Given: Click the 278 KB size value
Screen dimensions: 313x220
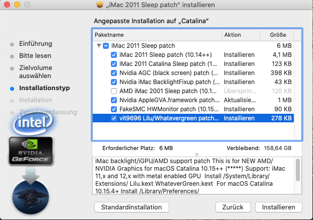Looking at the screenshot, I should pyautogui.click(x=281, y=118).
